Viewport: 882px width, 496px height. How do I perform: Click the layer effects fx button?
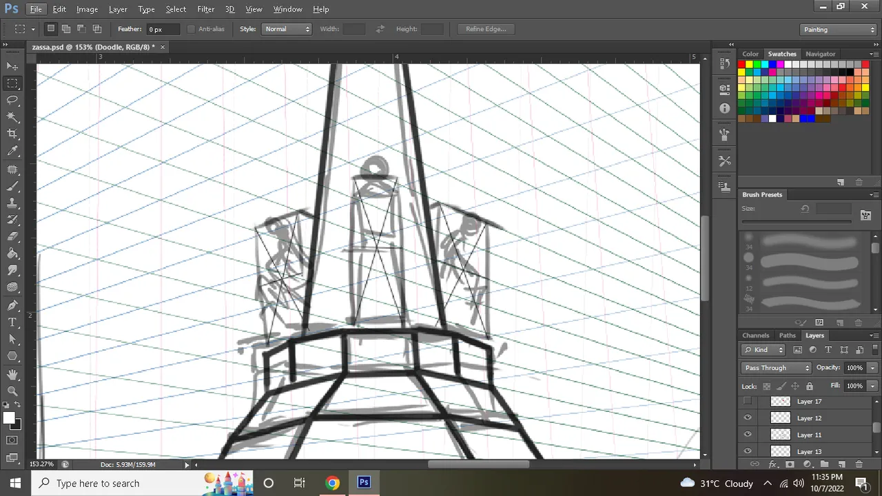[x=772, y=464]
